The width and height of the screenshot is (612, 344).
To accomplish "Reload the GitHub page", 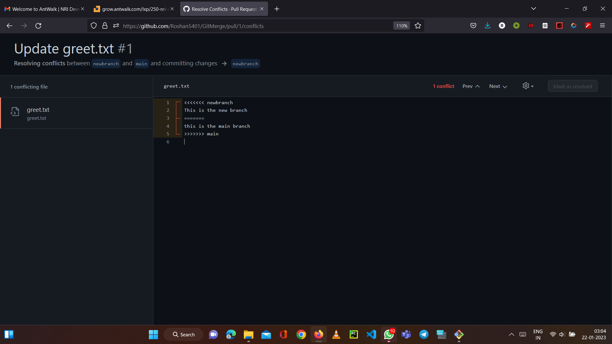I will (38, 26).
